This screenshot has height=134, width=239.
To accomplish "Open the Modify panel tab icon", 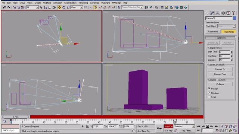I will pos(212,13).
